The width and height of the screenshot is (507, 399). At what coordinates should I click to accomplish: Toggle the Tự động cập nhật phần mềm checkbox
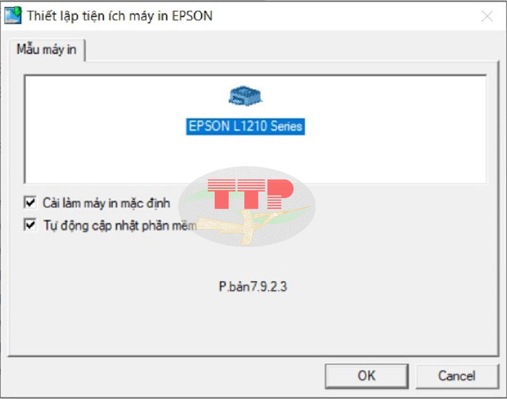[x=30, y=225]
